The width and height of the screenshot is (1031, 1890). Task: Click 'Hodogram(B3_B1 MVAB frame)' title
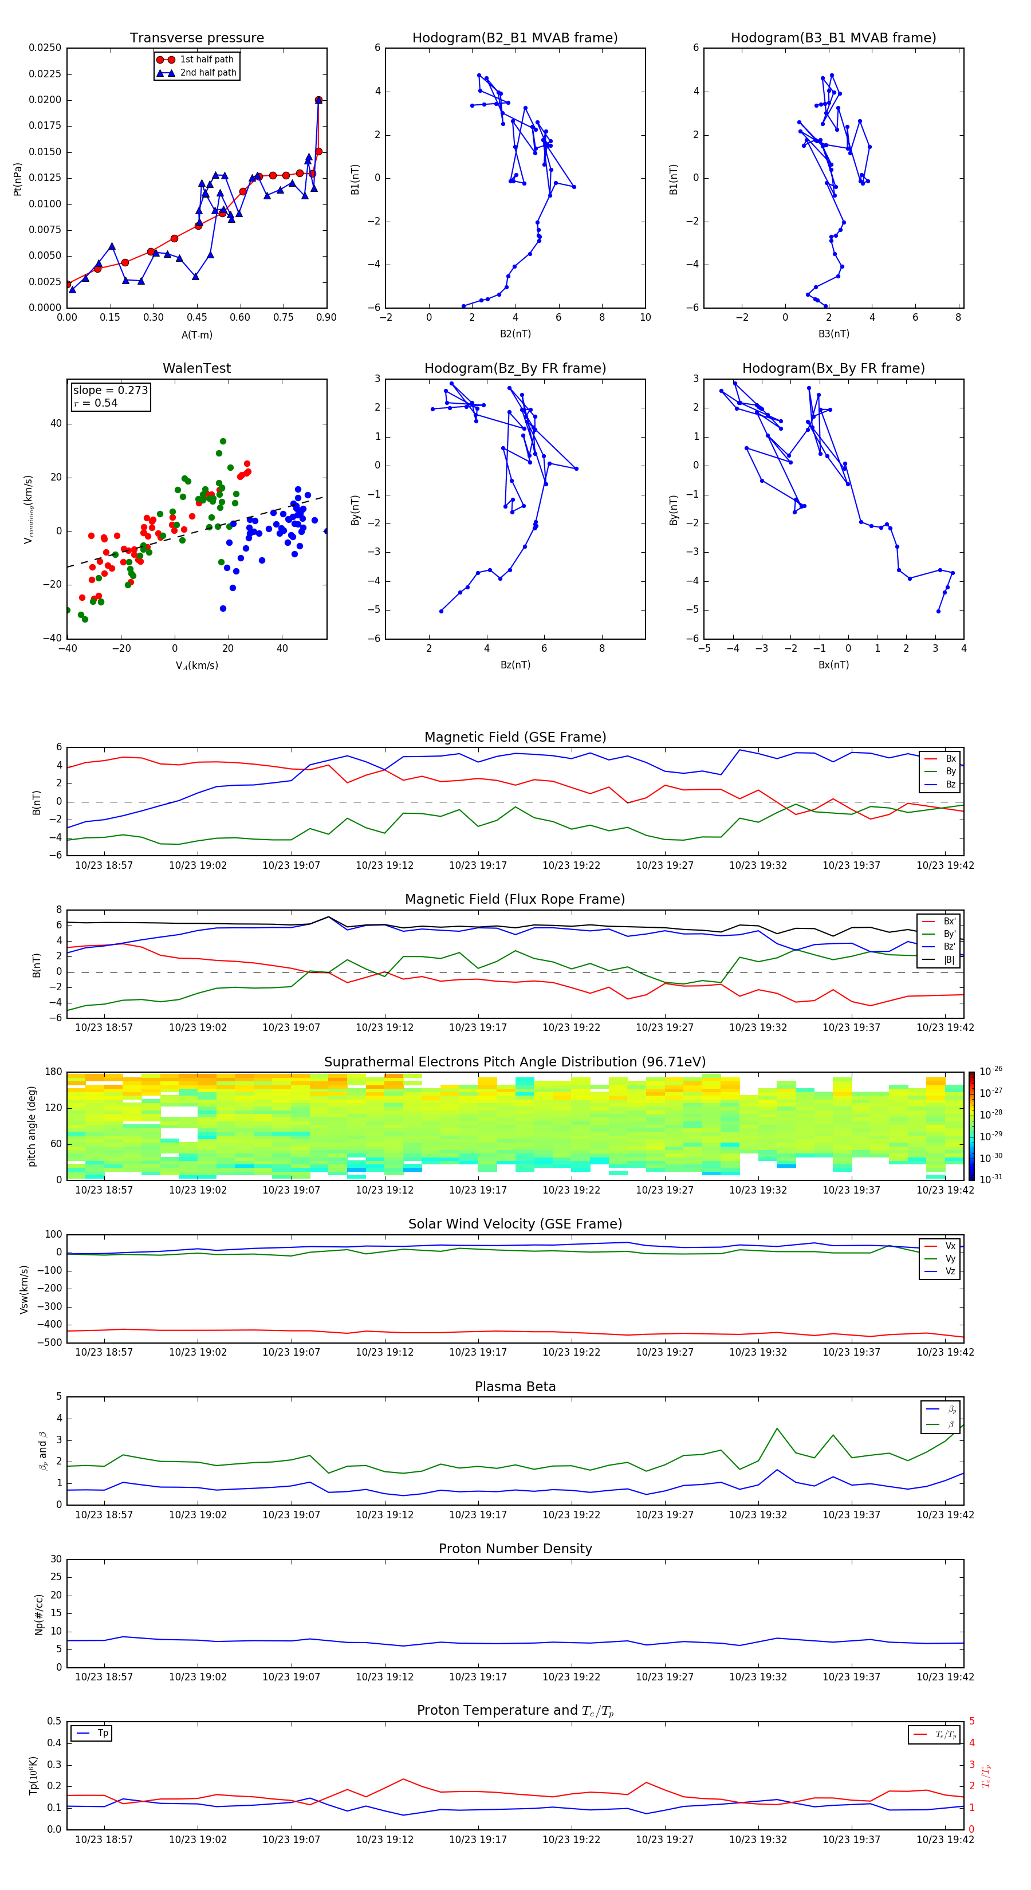pos(833,38)
